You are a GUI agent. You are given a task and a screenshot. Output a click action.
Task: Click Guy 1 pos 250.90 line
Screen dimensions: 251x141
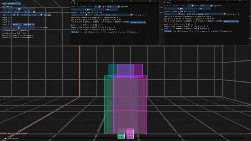(96, 20)
